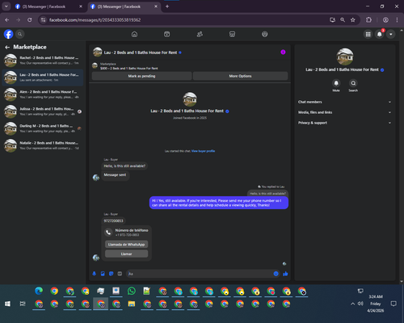Image resolution: width=404 pixels, height=323 pixels.
Task: Expand the Chat members section
Action: click(x=344, y=102)
